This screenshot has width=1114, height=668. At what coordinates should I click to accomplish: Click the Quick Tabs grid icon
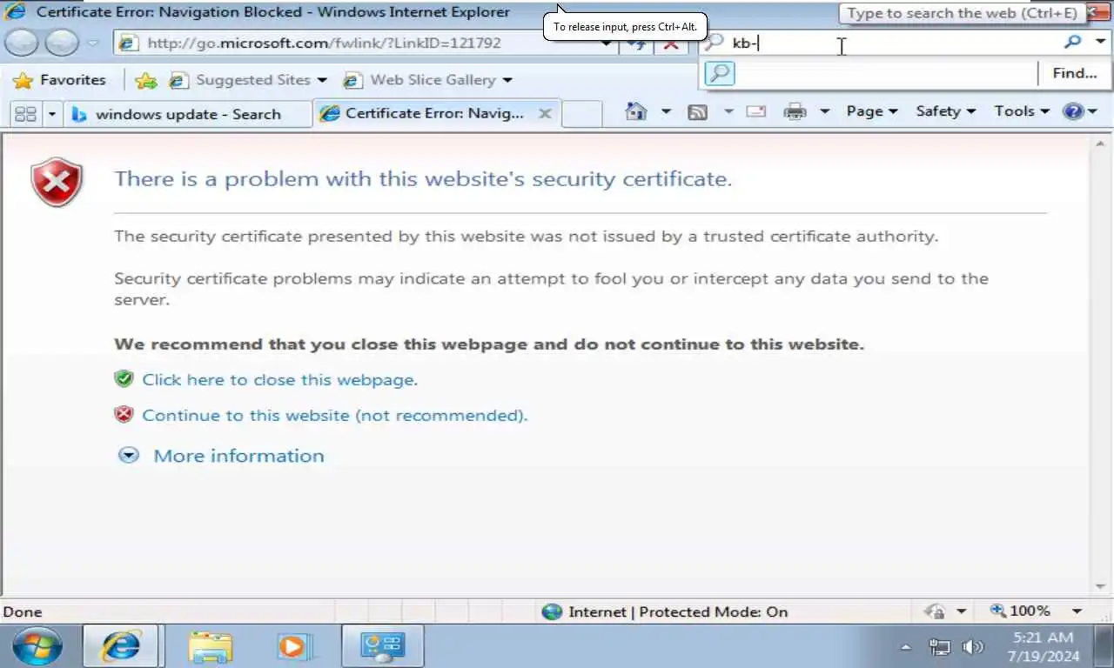[x=25, y=114]
